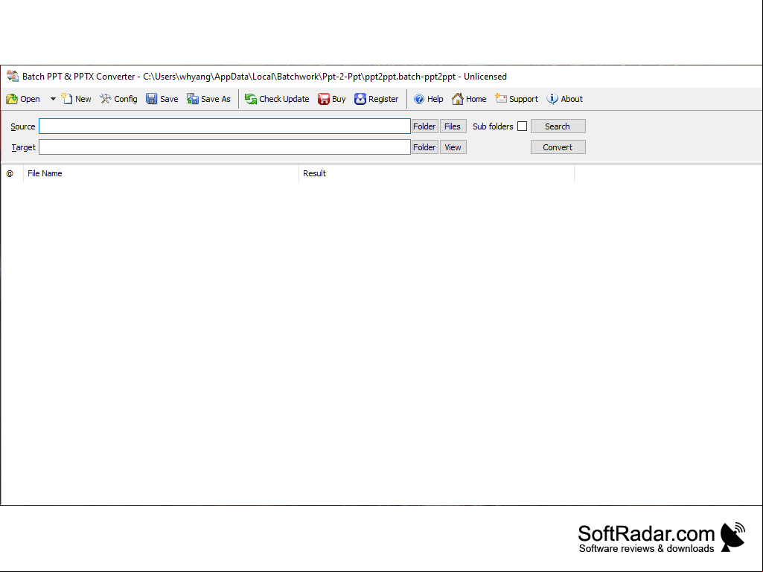Click Folder button next to Target
Image resolution: width=763 pixels, height=572 pixels.
click(x=424, y=147)
